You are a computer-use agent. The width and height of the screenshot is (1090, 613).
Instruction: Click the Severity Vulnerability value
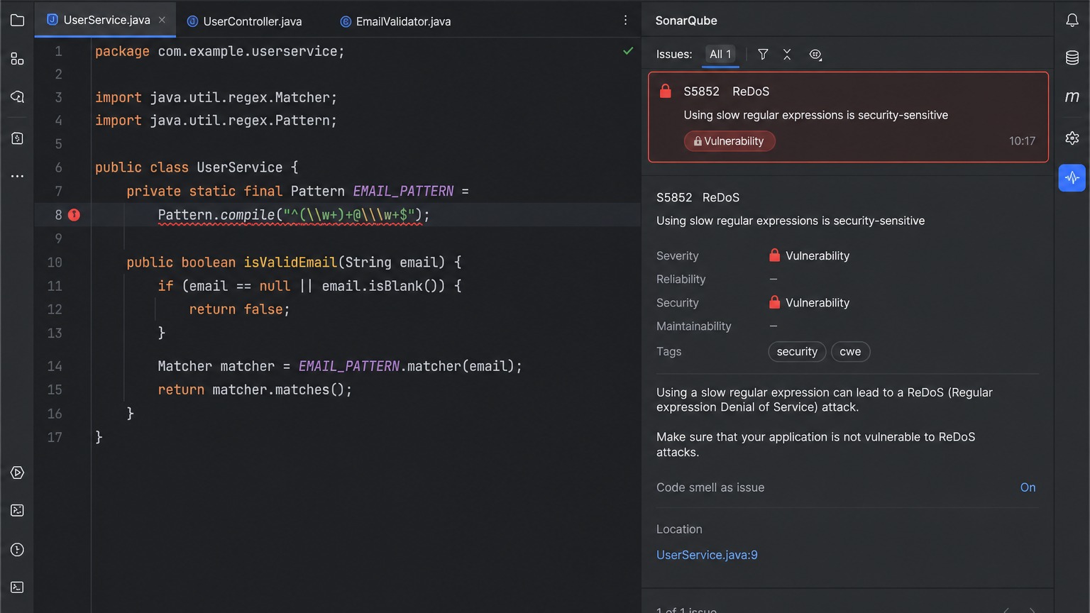(x=809, y=255)
